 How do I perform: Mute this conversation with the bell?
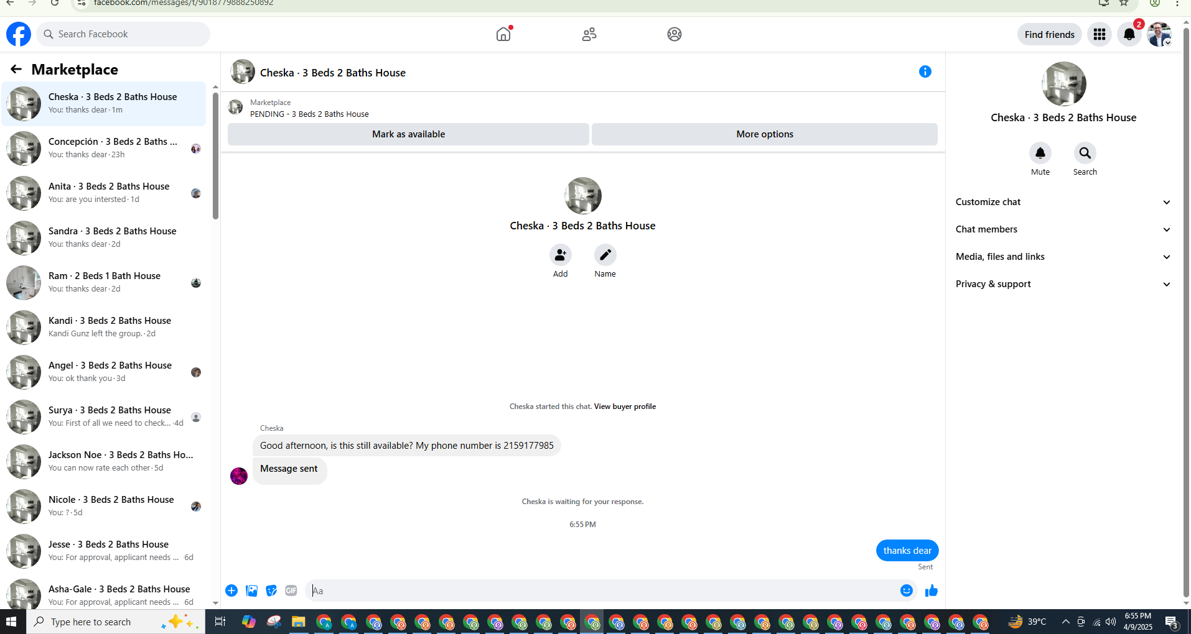point(1040,153)
